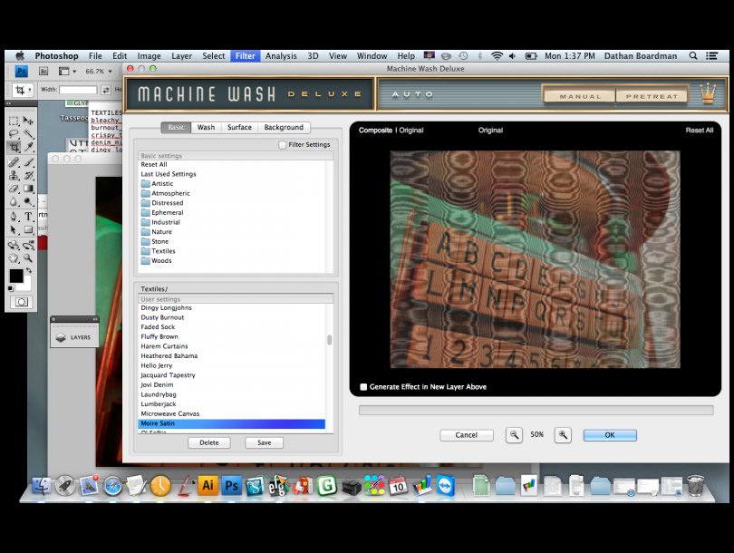
Task: Swap width and height values
Action: 106,90
